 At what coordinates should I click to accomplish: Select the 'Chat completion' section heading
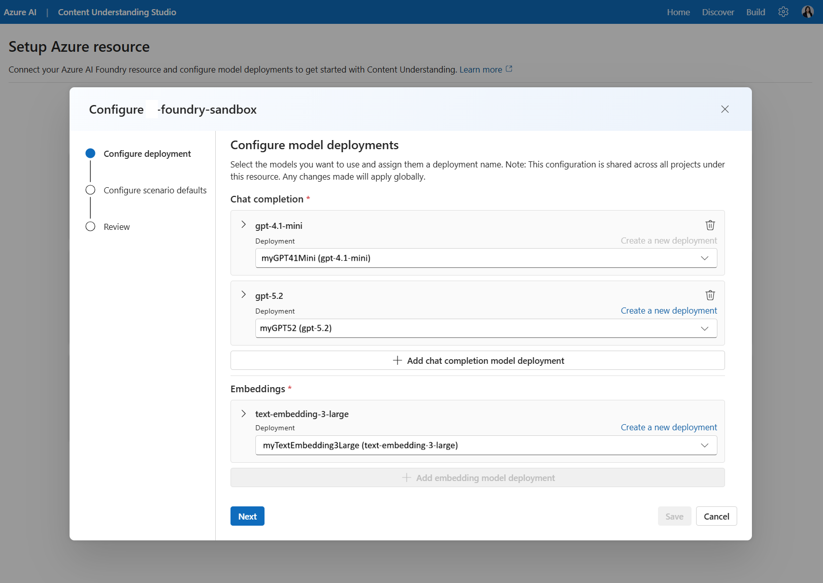click(267, 199)
